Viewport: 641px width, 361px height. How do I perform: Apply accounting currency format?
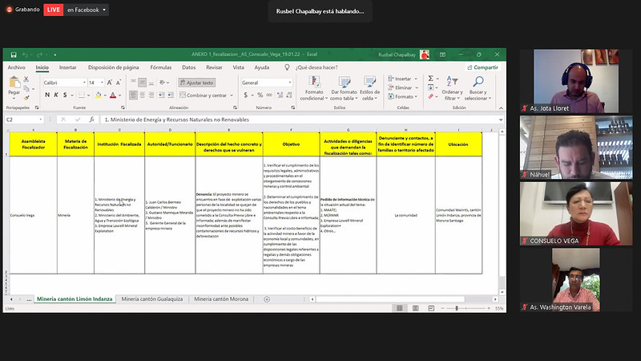click(x=246, y=95)
